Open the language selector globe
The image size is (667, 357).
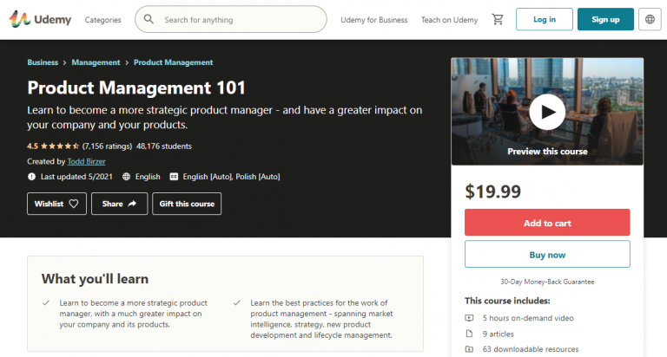(649, 19)
